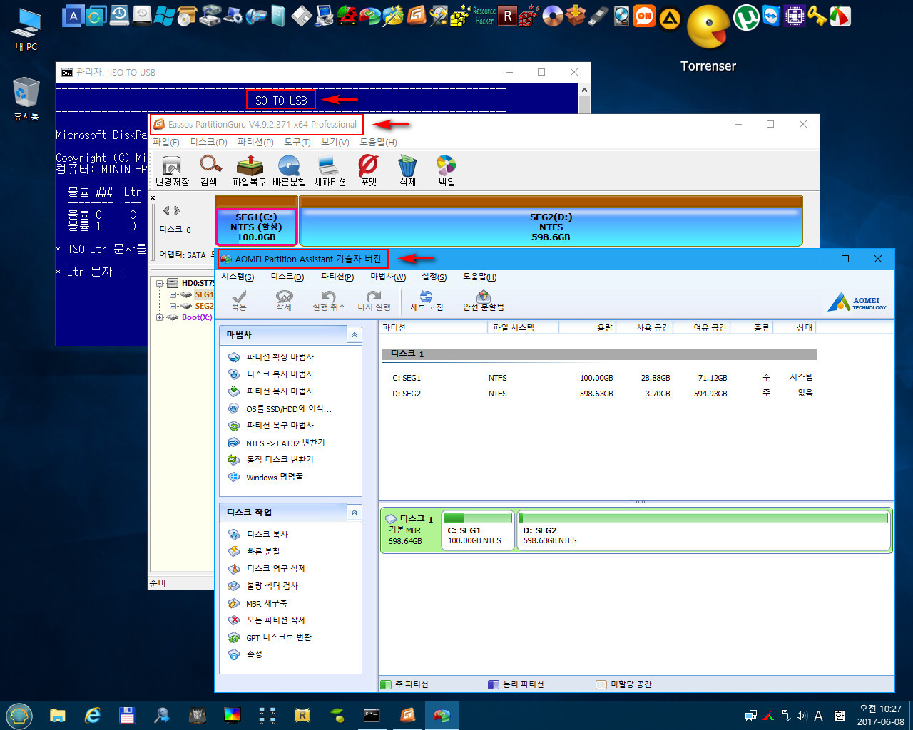Click 변경저장 save icon in PartitionGuru
The height and width of the screenshot is (730, 913).
click(172, 171)
